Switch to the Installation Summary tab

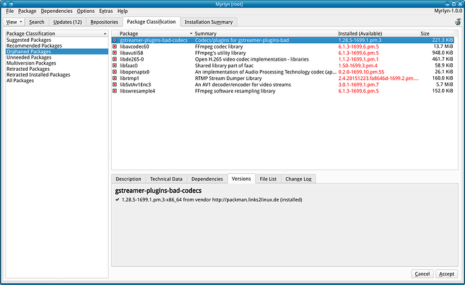(x=209, y=22)
